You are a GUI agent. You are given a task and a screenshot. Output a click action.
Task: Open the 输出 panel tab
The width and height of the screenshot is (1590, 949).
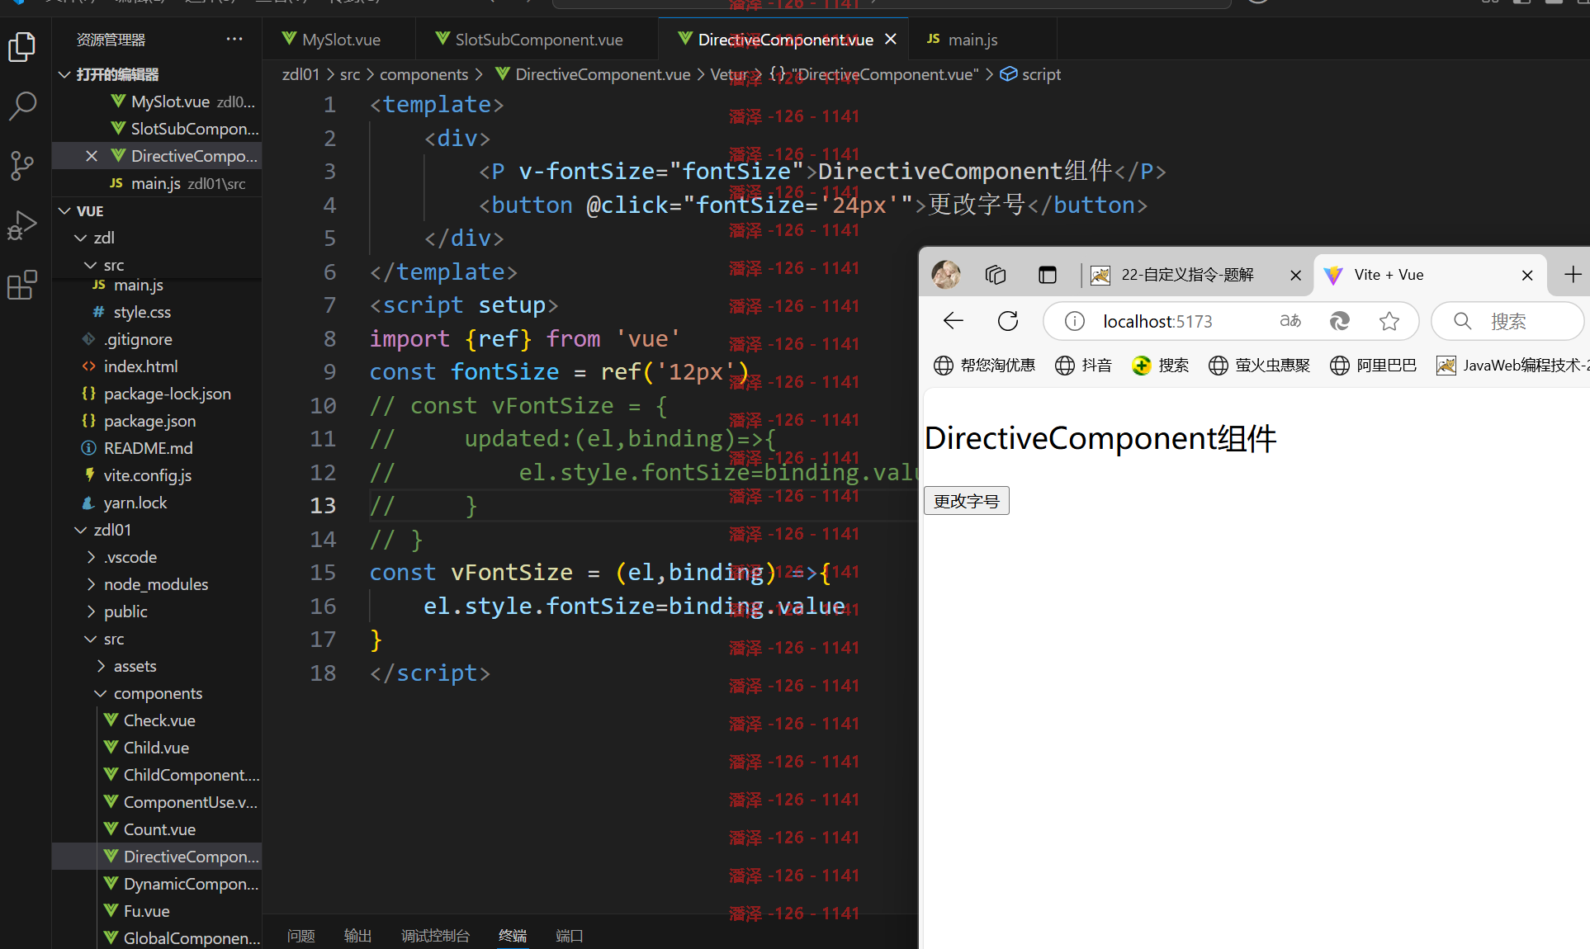(x=358, y=936)
